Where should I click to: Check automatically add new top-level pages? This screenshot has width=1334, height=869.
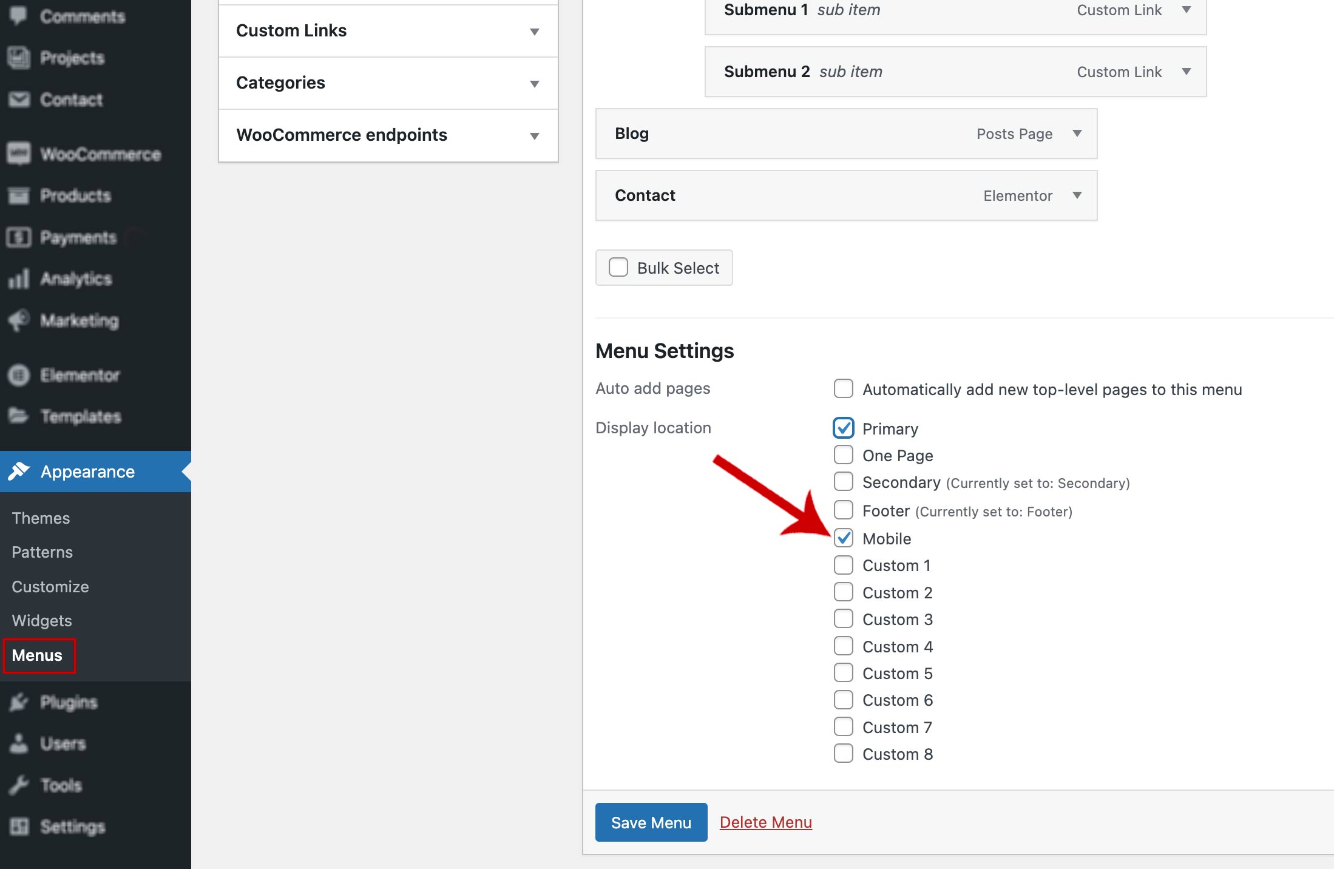click(844, 388)
